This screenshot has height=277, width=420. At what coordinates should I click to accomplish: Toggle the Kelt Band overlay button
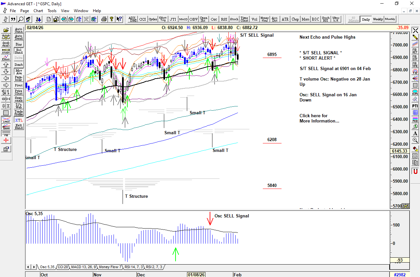click(x=19, y=126)
